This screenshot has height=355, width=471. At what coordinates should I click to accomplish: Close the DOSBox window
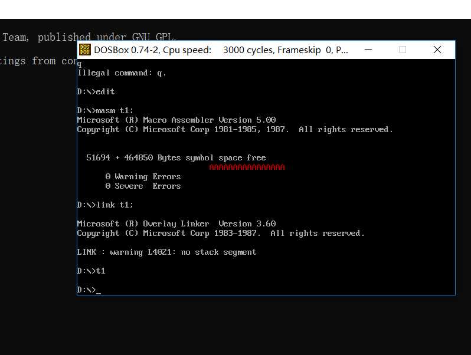tap(437, 50)
